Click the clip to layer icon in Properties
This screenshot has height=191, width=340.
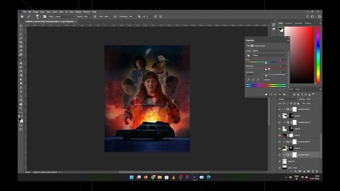266,94
